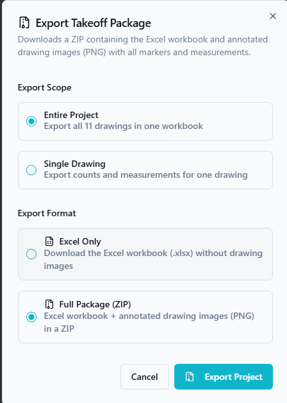Click the Full Package ZIP file icon

pyautogui.click(x=49, y=304)
